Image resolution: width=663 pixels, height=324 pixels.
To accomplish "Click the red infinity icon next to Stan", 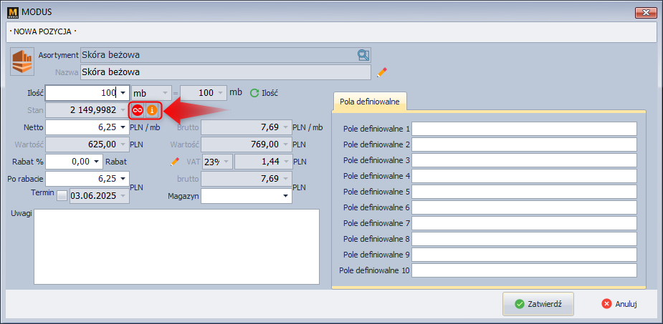I will pos(138,110).
